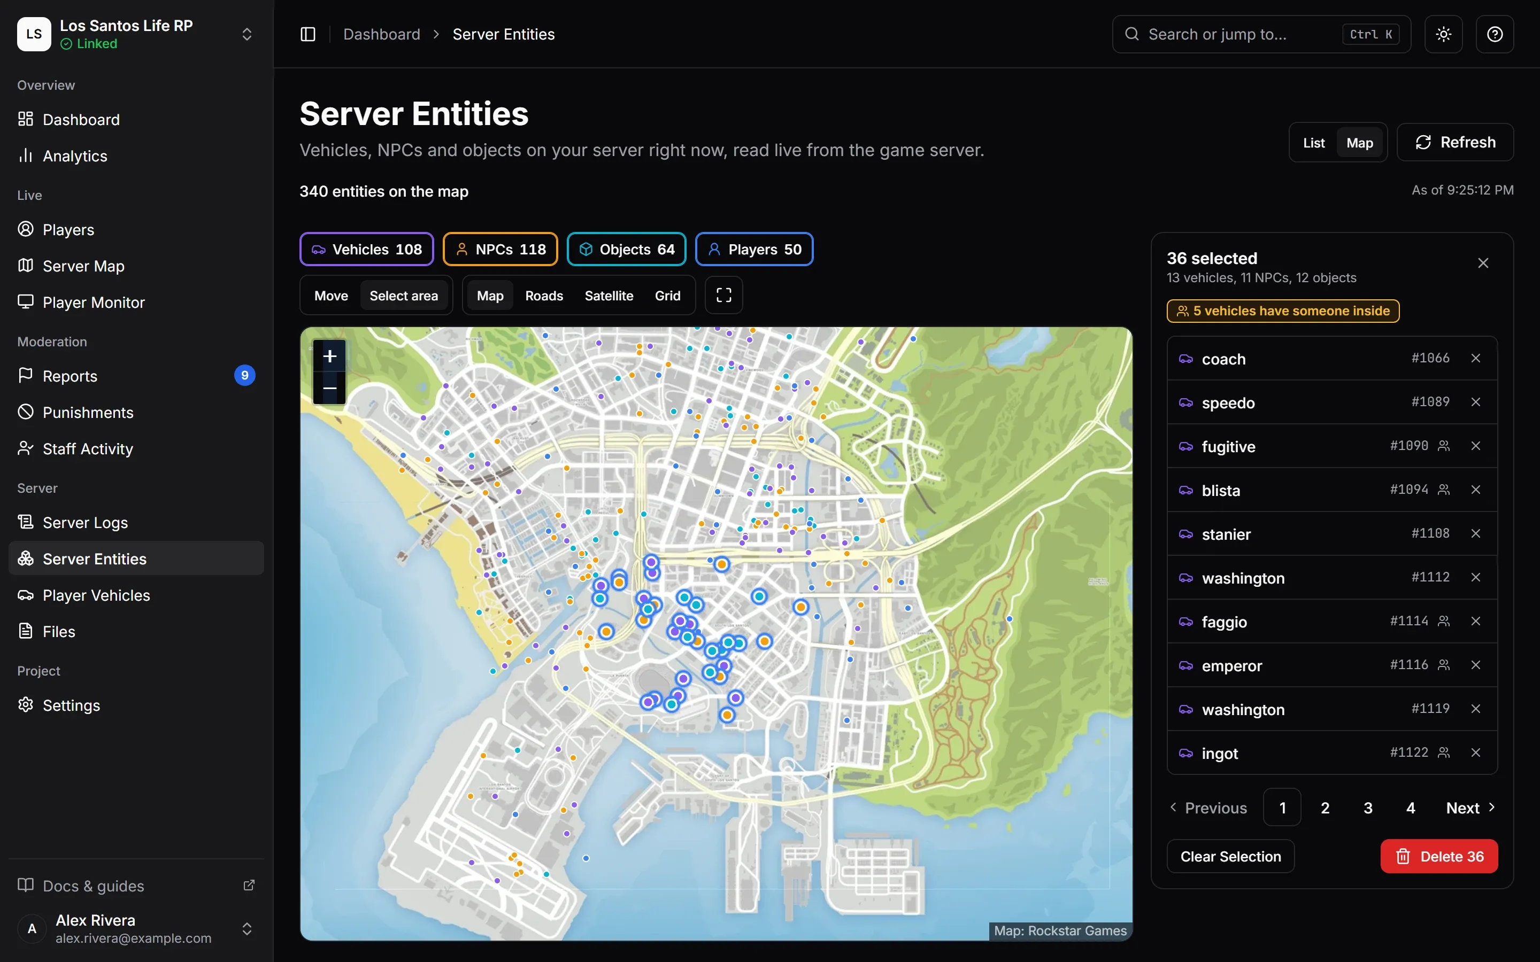The width and height of the screenshot is (1540, 962).
Task: Click Delete 36 button
Action: point(1439,856)
